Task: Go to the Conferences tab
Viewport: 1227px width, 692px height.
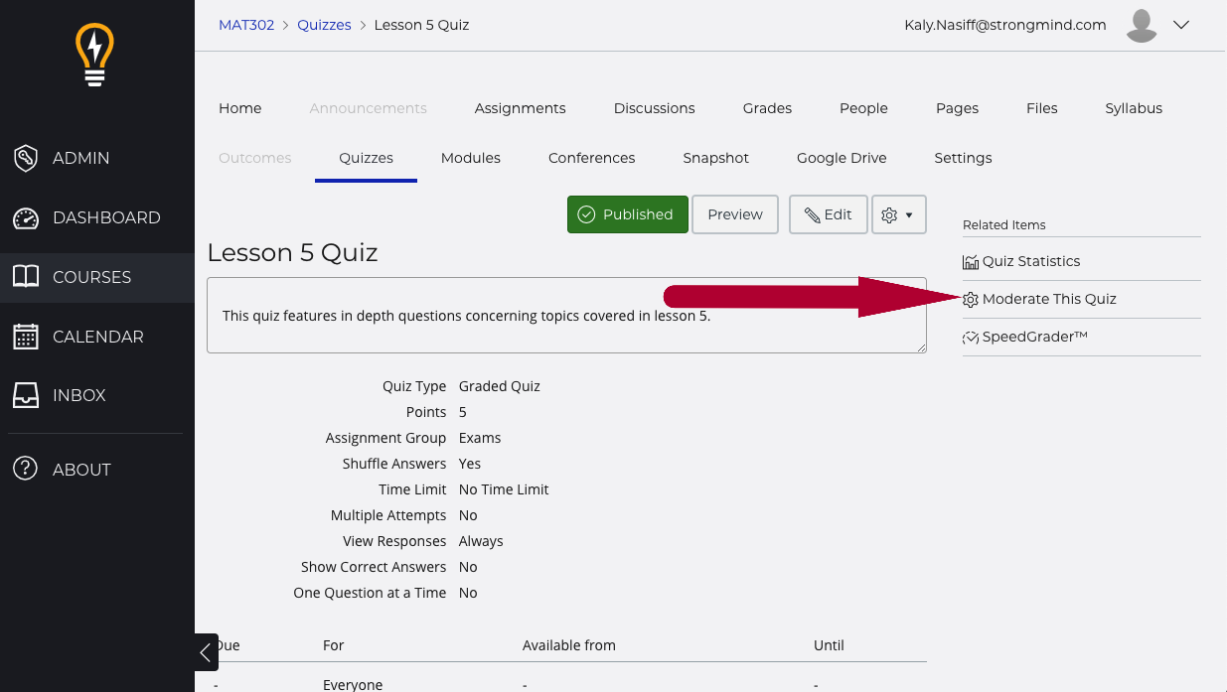Action: [x=592, y=158]
